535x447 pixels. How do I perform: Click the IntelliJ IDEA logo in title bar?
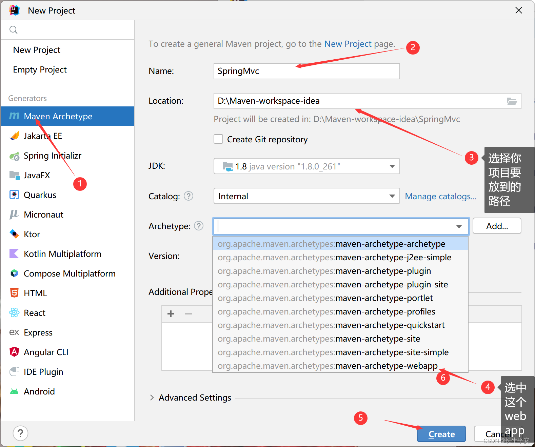tap(14, 11)
